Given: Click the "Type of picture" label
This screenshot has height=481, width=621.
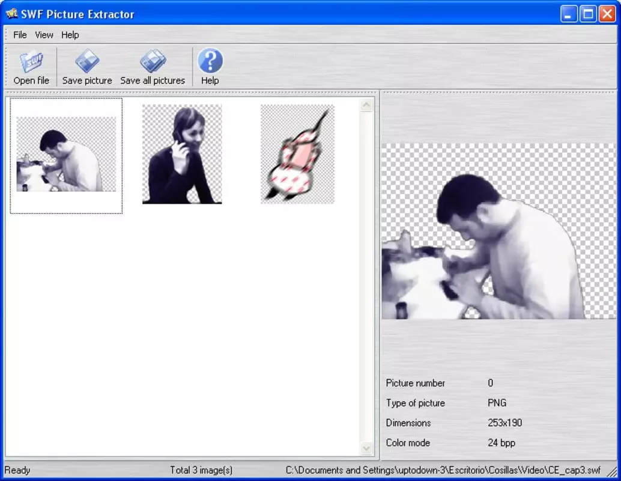Looking at the screenshot, I should [x=415, y=403].
